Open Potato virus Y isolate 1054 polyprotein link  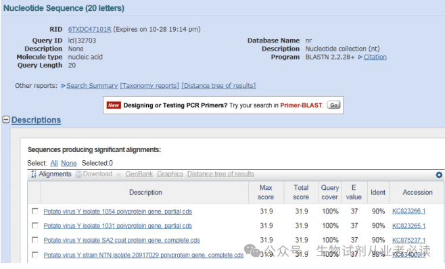118,212
